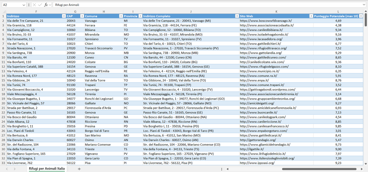Click the Insert Function (fx) icon

coord(46,5)
